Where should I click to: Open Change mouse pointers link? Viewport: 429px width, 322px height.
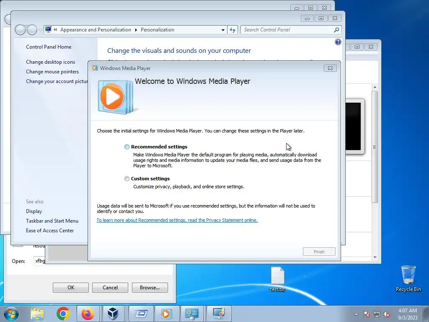point(52,71)
